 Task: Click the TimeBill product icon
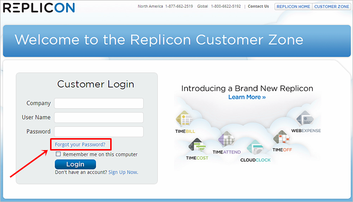[185, 118]
